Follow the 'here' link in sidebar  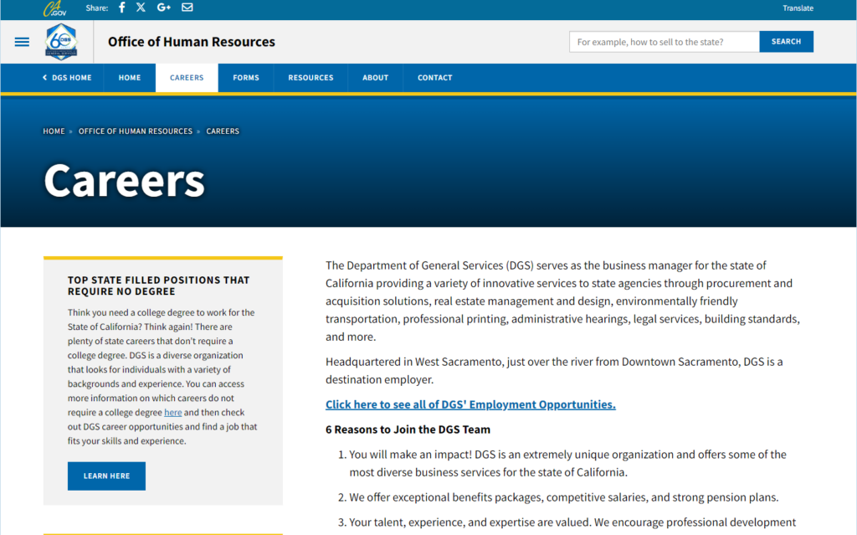tap(172, 413)
